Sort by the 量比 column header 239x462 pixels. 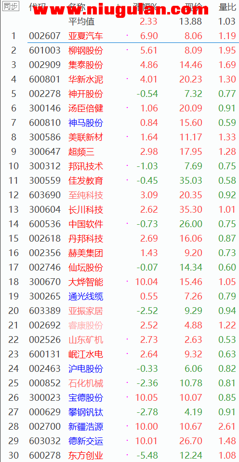(x=227, y=7)
